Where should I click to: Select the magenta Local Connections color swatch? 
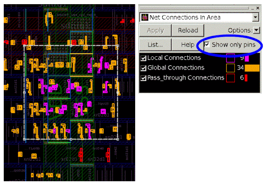(x=230, y=58)
